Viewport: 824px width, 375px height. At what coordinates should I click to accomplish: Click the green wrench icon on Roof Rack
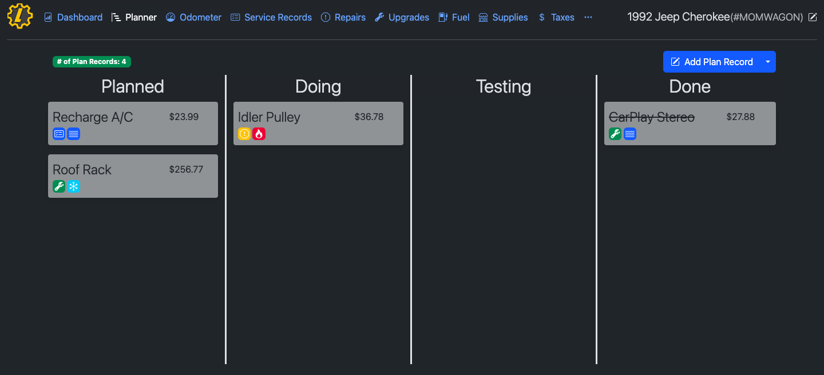point(59,186)
